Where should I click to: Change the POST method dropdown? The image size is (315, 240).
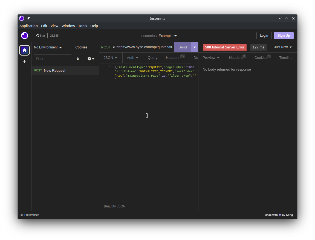[108, 47]
